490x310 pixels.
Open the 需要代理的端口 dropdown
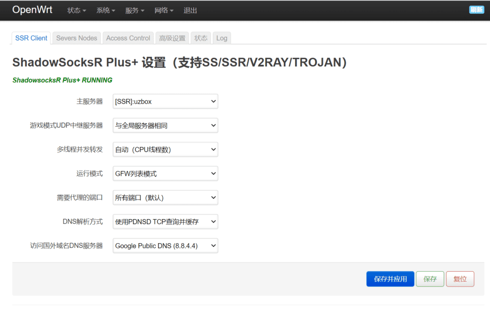[x=165, y=197]
